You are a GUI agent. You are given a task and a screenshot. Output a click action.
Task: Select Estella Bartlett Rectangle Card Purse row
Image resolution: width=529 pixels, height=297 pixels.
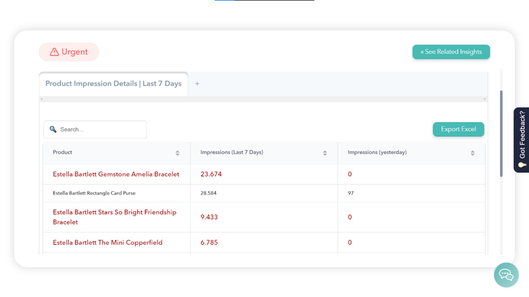[x=94, y=193]
